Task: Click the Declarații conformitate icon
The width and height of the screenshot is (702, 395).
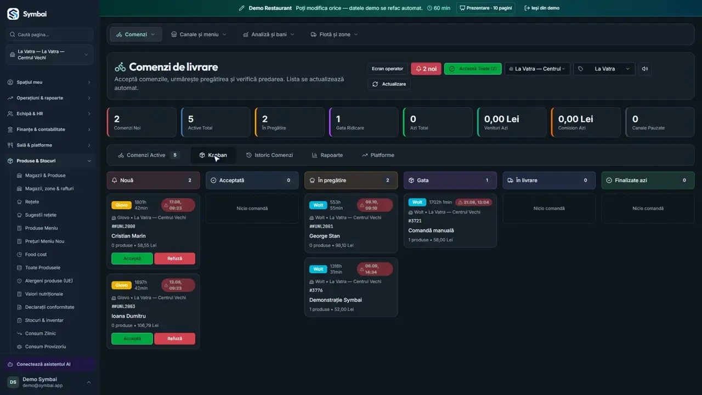Action: pyautogui.click(x=20, y=307)
